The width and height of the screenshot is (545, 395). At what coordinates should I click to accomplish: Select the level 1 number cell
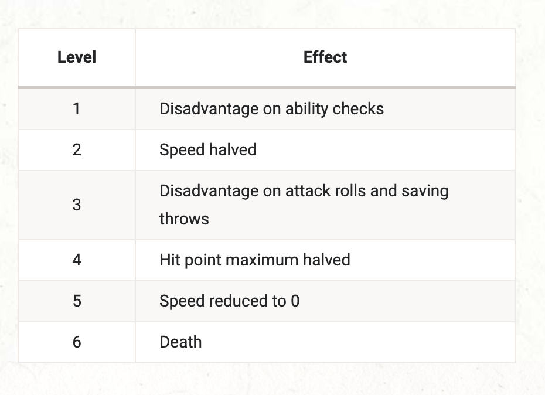(x=77, y=109)
